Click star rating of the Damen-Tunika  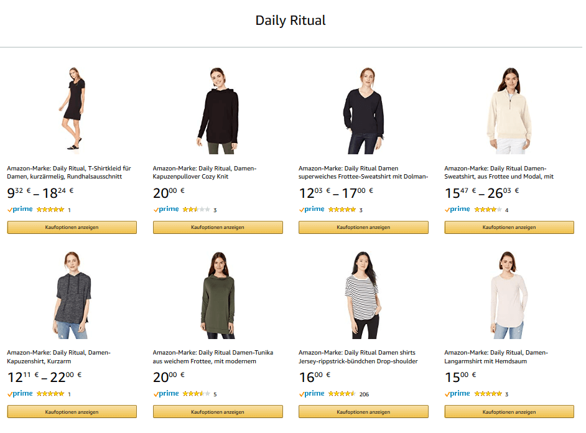(x=196, y=394)
